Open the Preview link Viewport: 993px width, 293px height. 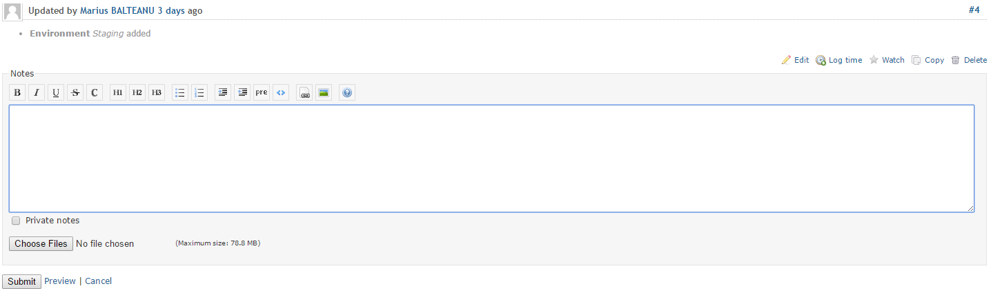click(x=60, y=281)
